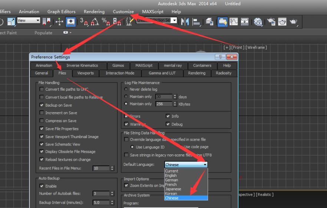This screenshot has height=208, width=327.
Task: Open the Default Language dropdown arrow
Action: (205, 165)
